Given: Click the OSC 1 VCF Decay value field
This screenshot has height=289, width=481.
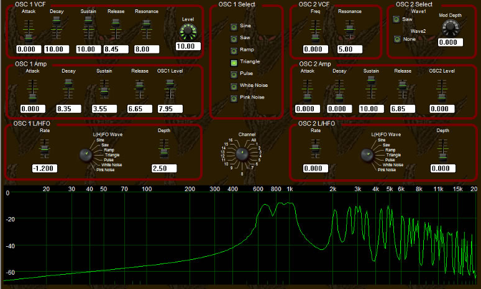Looking at the screenshot, I should pos(57,49).
